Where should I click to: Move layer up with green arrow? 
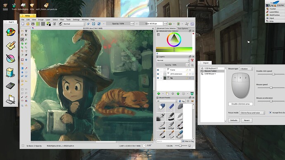pos(178,94)
